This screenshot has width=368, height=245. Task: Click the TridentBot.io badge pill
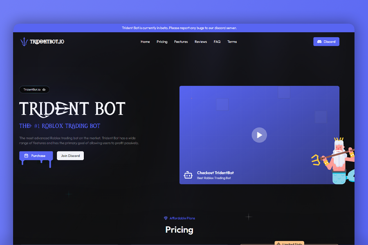[34, 89]
